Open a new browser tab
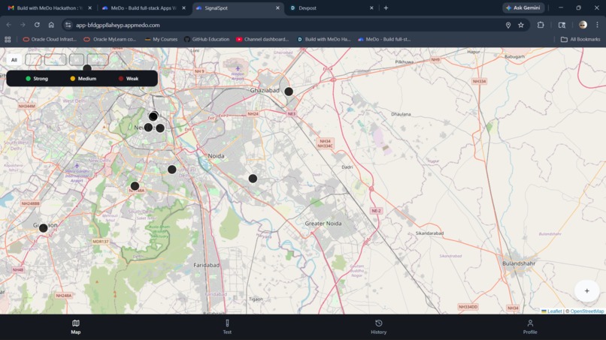The height and width of the screenshot is (340, 606). [386, 8]
